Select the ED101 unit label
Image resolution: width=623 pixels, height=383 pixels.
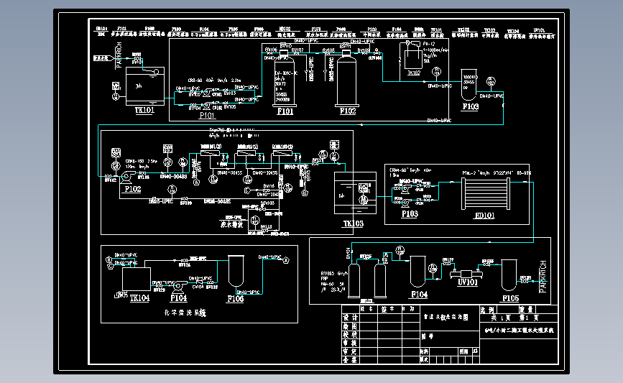(x=484, y=216)
